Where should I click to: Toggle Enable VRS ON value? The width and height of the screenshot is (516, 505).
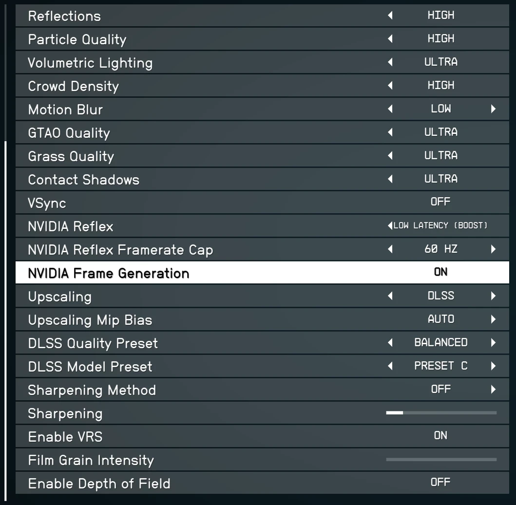click(440, 436)
